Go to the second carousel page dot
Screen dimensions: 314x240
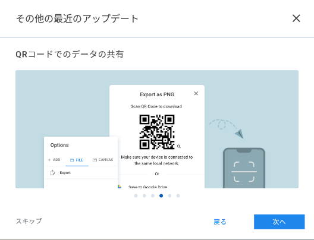(x=144, y=195)
